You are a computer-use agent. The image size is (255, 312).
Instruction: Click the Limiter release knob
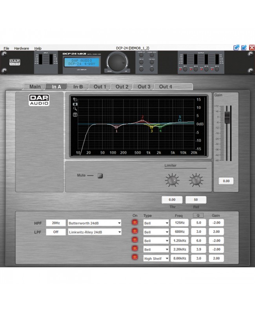196,180
